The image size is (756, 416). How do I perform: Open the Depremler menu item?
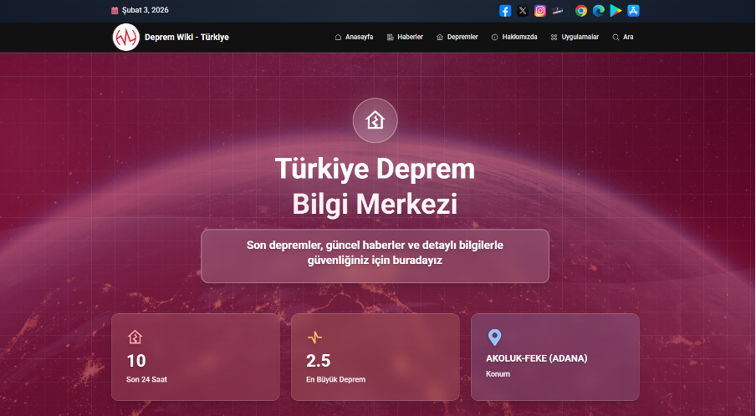pyautogui.click(x=457, y=37)
